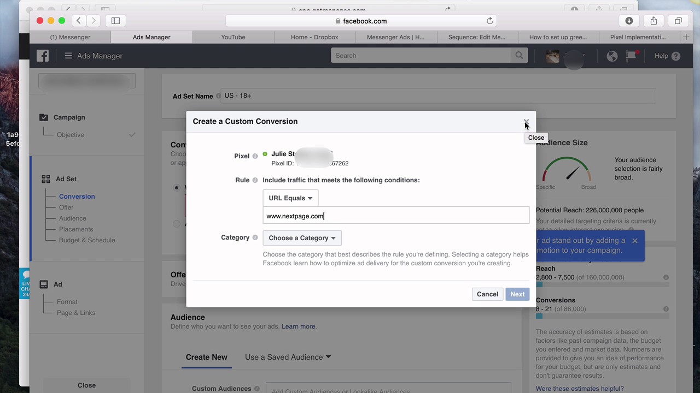Select the first Conversion radio button
700x393 pixels.
coord(176,188)
